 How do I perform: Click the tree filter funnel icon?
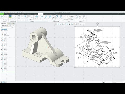pos(2,27)
